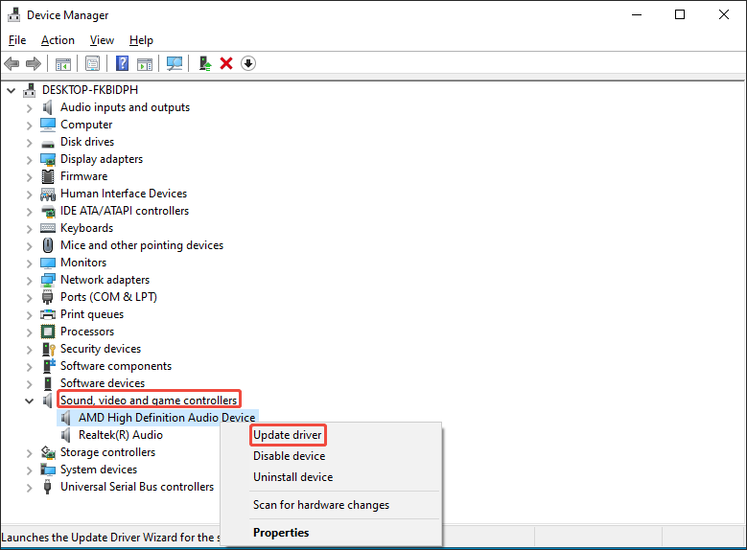This screenshot has width=747, height=550.
Task: Click the Forward arrow toolbar icon
Action: 34,63
